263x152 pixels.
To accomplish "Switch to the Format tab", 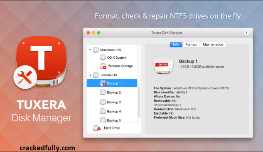I will [191, 45].
